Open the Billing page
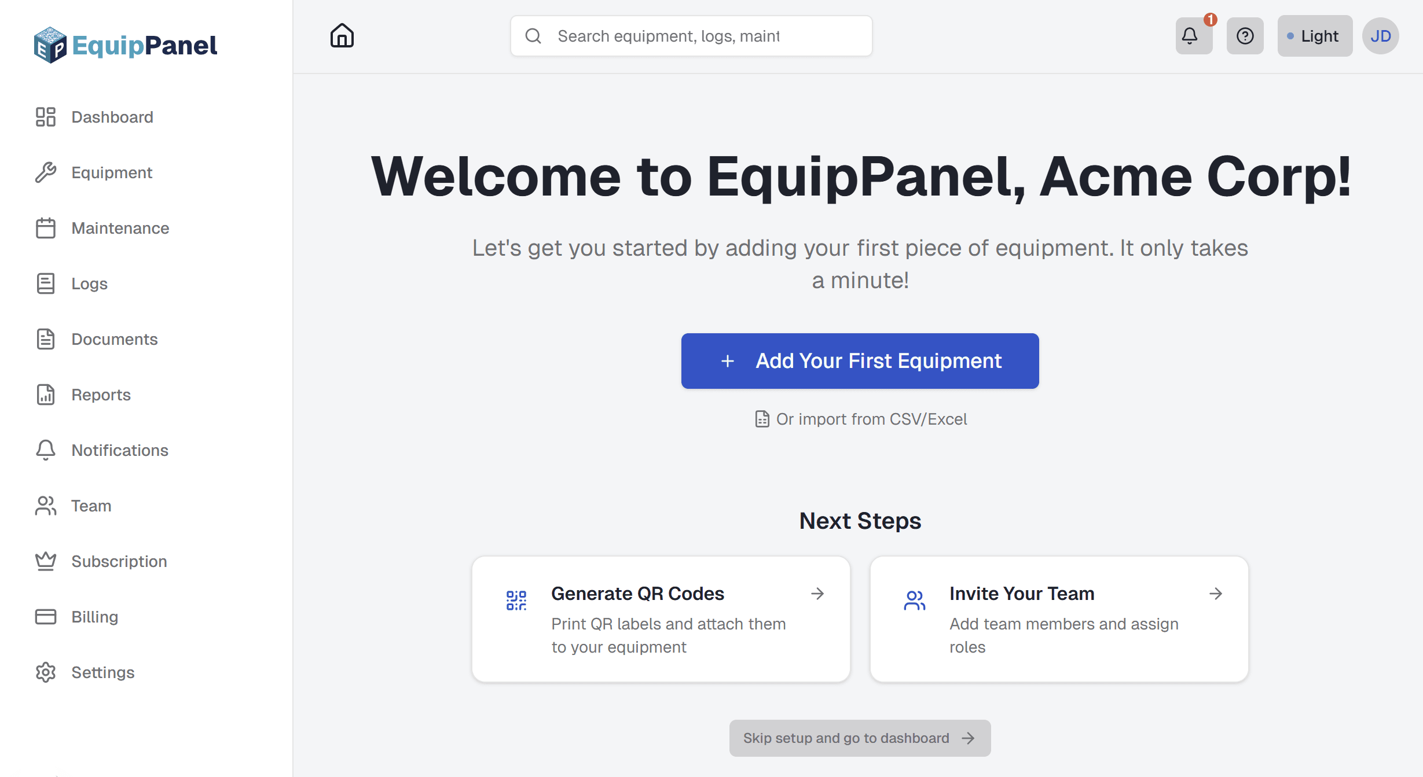1423x777 pixels. (x=94, y=617)
